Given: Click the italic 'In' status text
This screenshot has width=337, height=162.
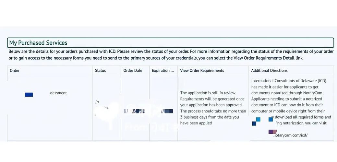Looking at the screenshot, I should point(97,102).
